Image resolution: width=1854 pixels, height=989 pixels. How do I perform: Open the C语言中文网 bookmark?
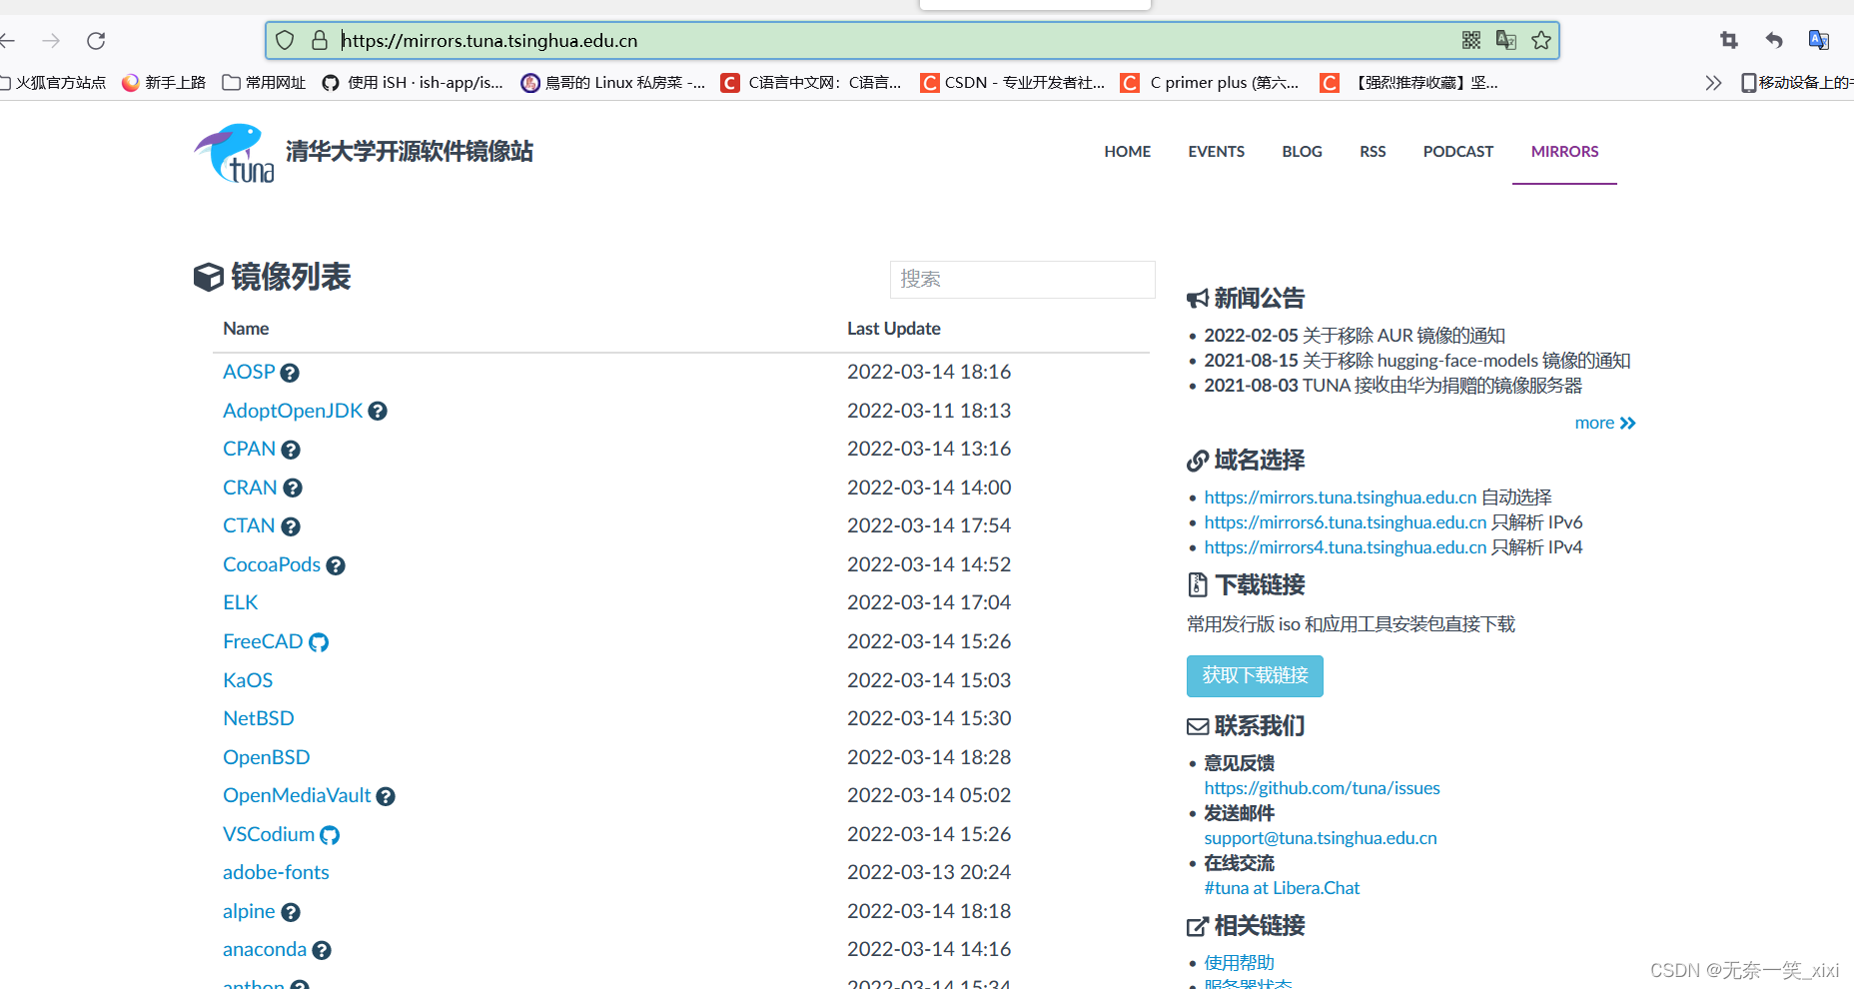click(x=811, y=83)
